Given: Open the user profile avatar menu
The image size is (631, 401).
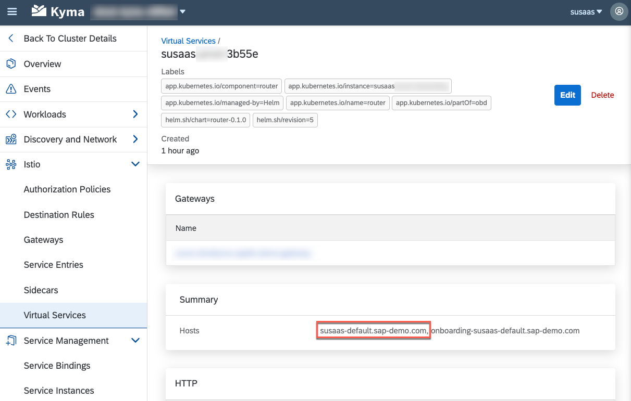Looking at the screenshot, I should 618,11.
